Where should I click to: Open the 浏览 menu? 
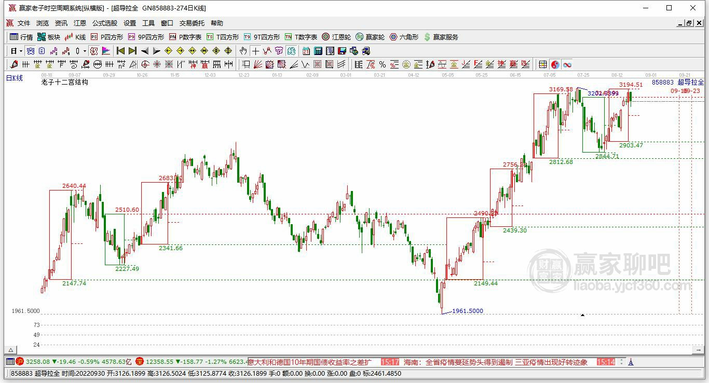pyautogui.click(x=43, y=23)
